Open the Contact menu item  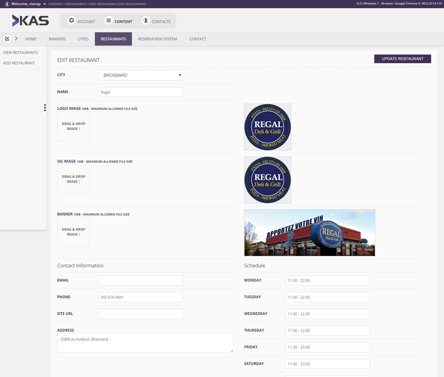click(x=198, y=39)
